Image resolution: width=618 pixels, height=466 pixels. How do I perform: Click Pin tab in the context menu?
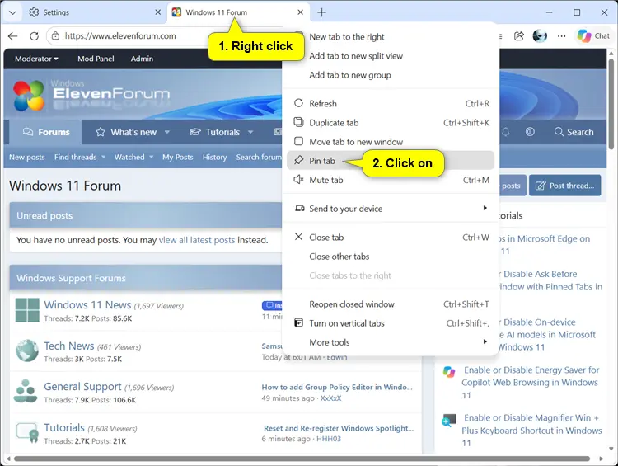[x=391, y=161]
